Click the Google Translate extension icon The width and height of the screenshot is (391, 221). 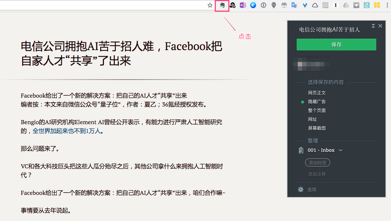point(294,5)
